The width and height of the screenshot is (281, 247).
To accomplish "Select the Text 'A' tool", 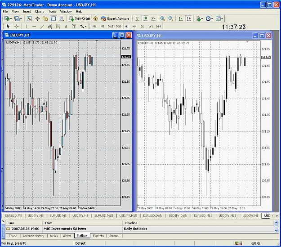I will [66, 27].
